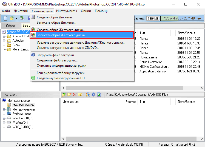Viewport: 205px width, 147px height.
Task: Click the gear settings icon in the Каталог toolbar
Action: 93,94
